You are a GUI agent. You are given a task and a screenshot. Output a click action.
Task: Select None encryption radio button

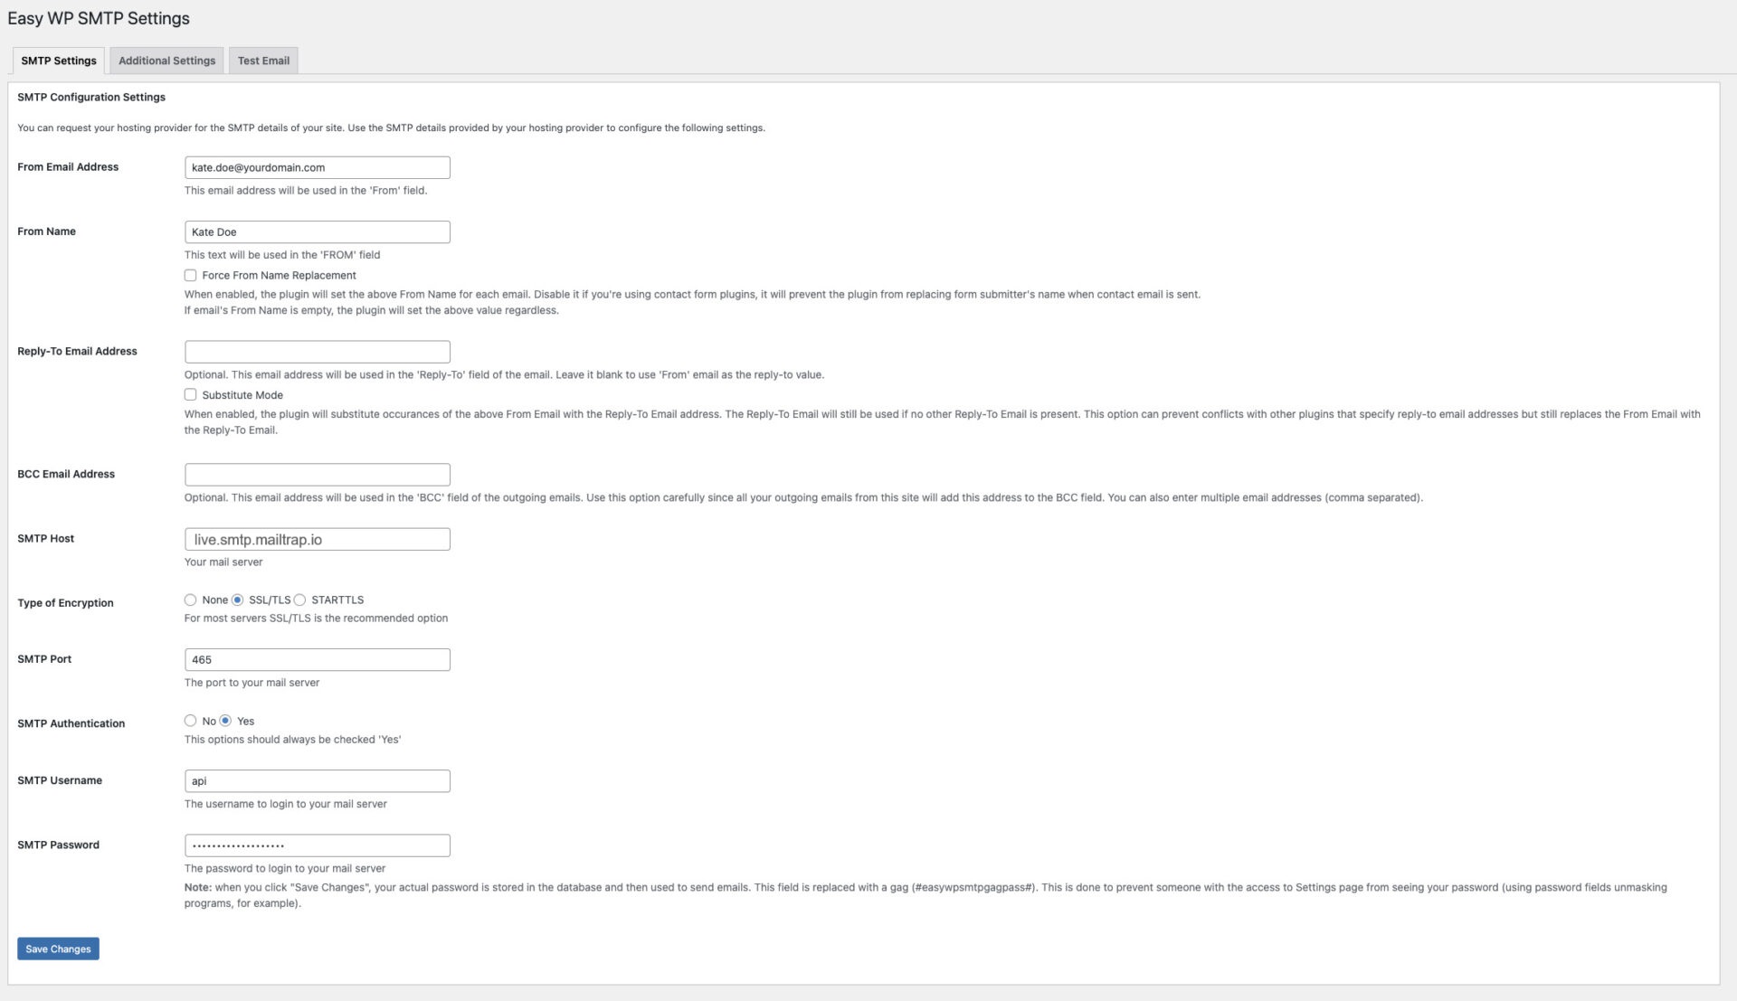click(190, 600)
